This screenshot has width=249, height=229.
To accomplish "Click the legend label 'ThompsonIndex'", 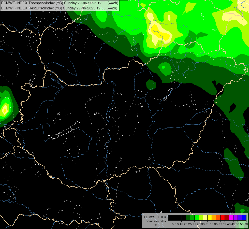I will pos(155,221).
